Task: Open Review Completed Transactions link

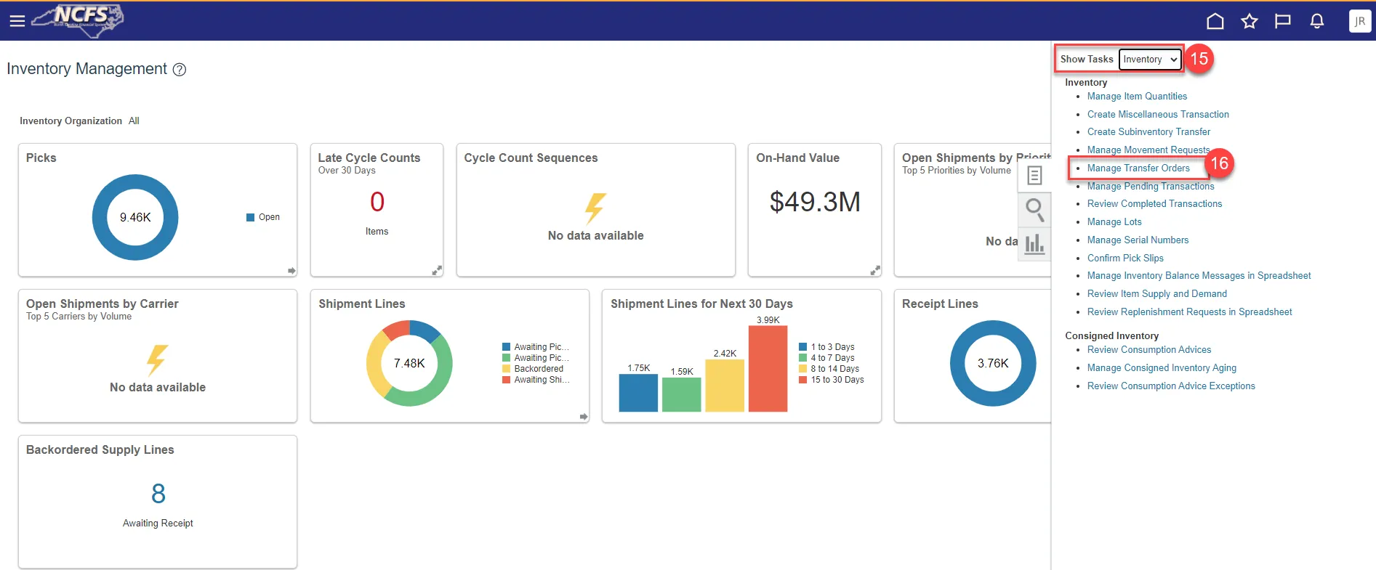Action: pos(1154,204)
